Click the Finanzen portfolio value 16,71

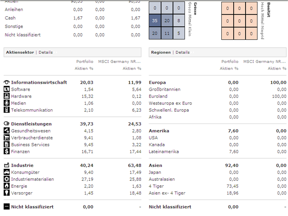[x=87, y=152]
